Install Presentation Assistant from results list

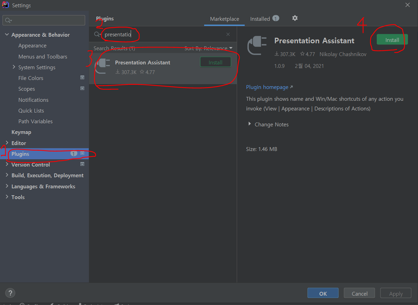[216, 62]
